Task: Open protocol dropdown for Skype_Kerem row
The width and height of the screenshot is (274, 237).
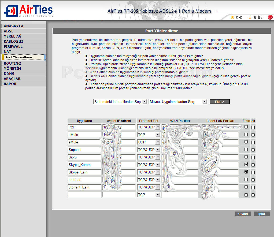Action: 149,165
